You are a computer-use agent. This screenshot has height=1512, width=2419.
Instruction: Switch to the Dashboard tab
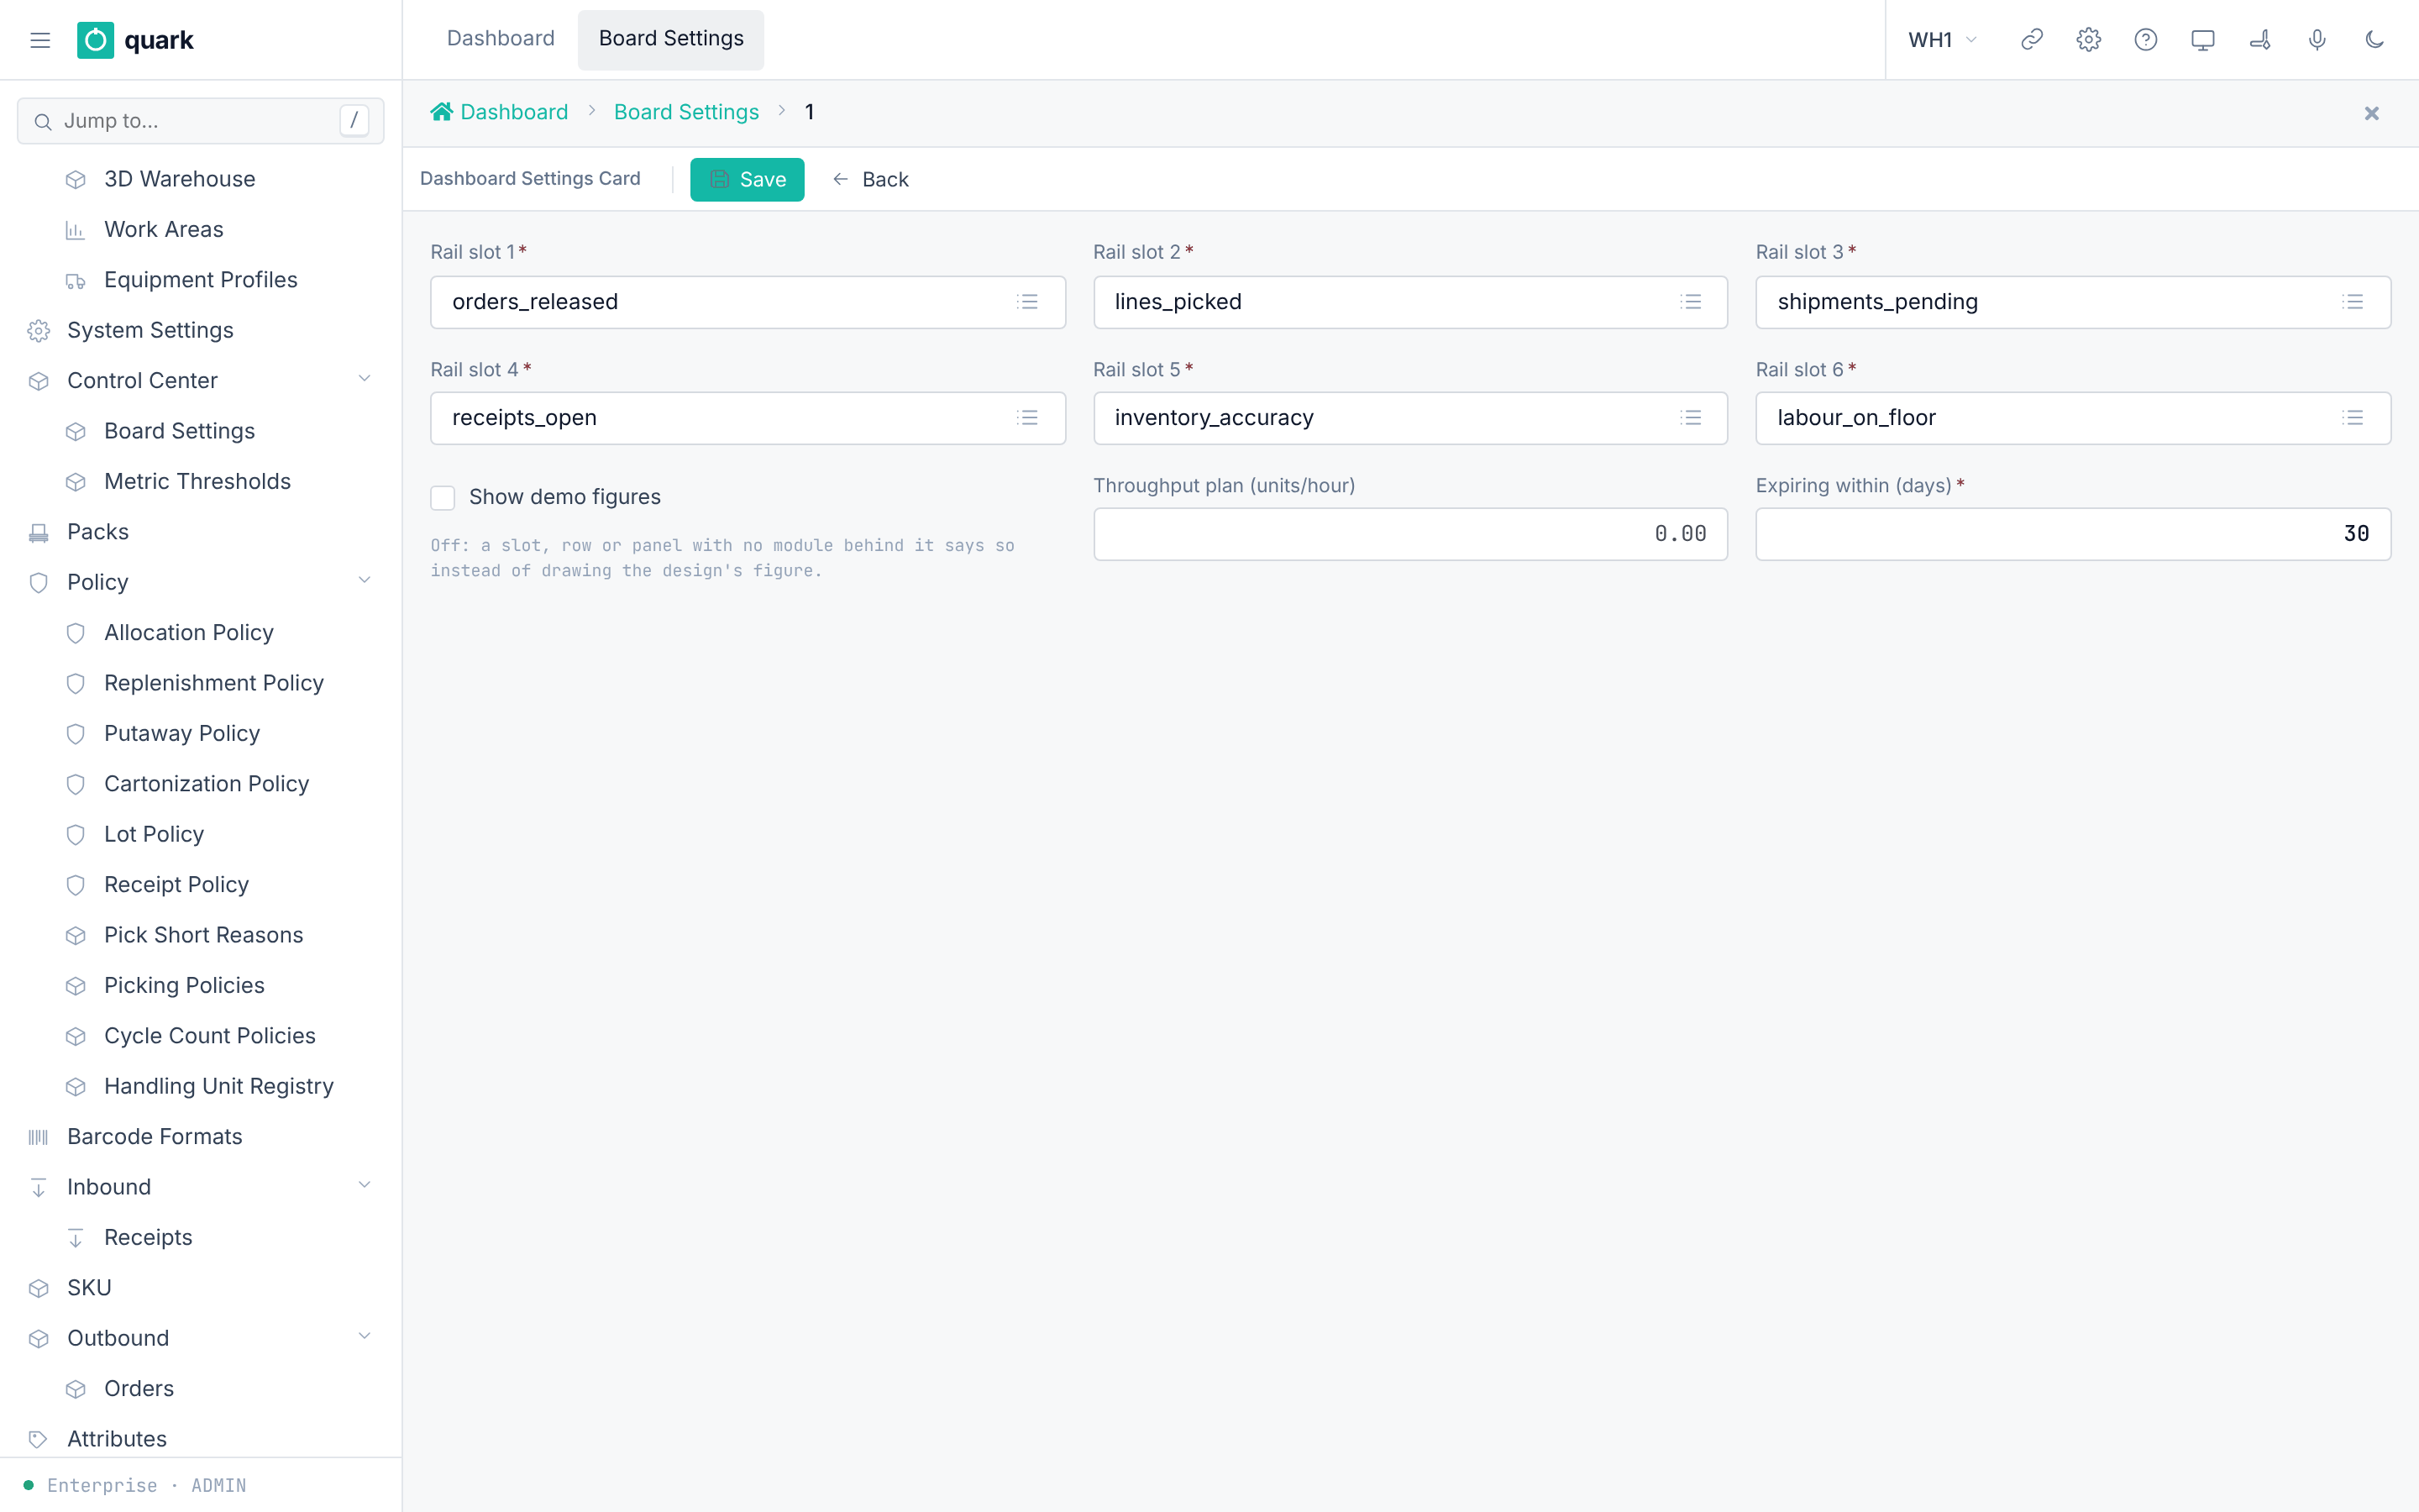501,39
